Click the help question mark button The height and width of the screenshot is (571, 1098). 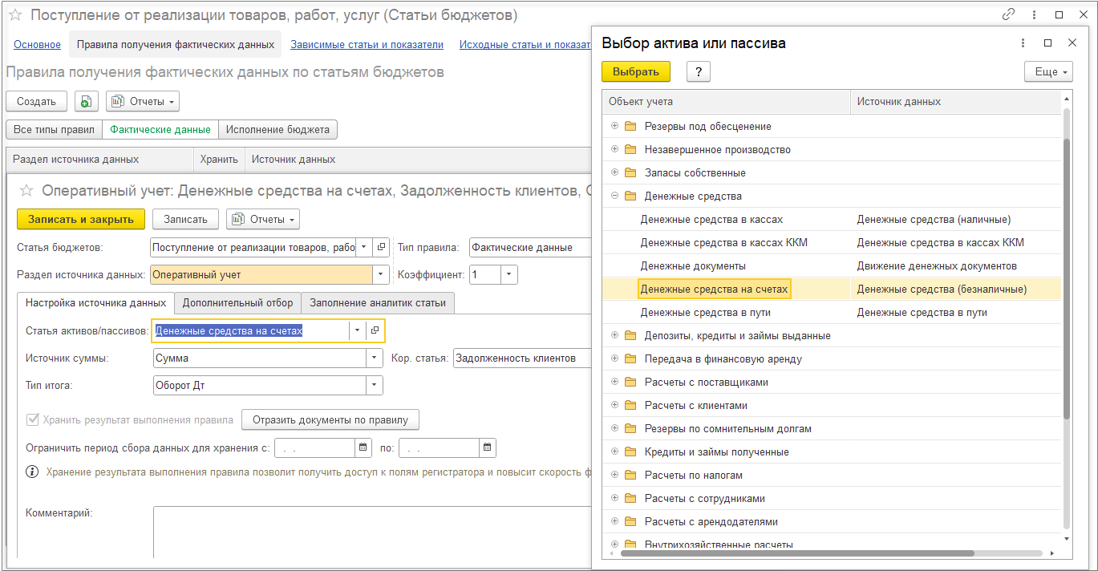coord(699,71)
